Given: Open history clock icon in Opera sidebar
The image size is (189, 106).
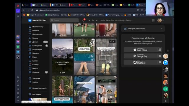Looking at the screenshot, I should [x=18, y=89].
